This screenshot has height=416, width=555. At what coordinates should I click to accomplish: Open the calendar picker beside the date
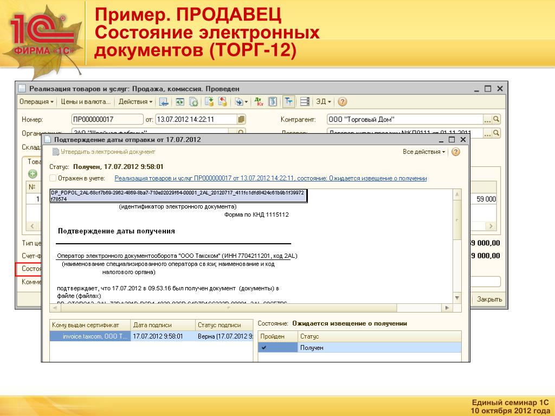(241, 119)
